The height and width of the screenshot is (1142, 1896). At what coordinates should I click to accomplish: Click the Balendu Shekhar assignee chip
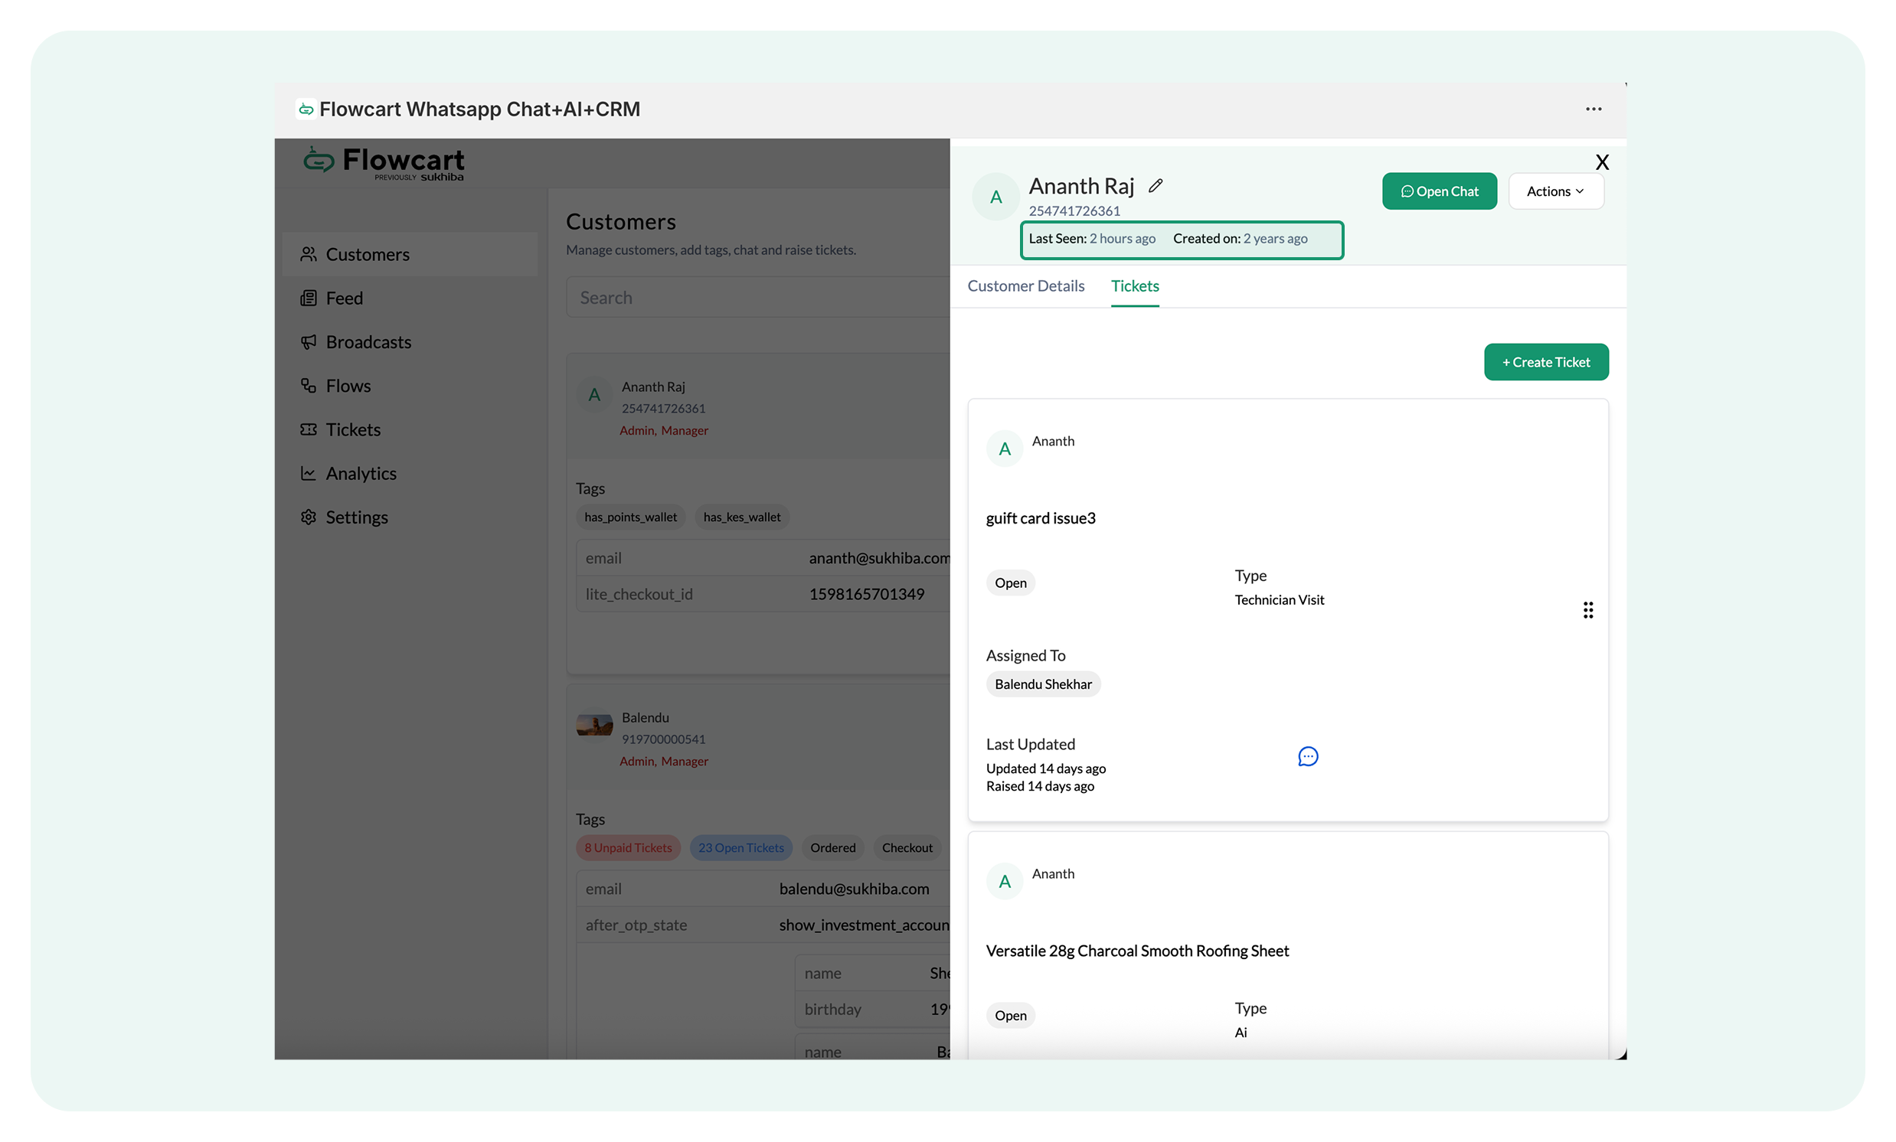(x=1043, y=684)
